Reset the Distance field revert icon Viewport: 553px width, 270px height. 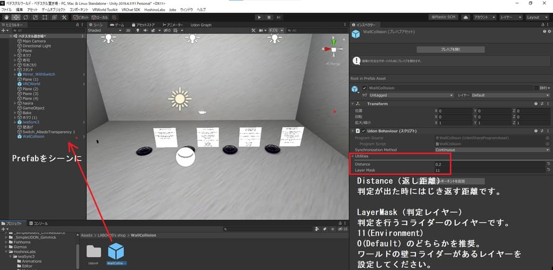[x=548, y=164]
